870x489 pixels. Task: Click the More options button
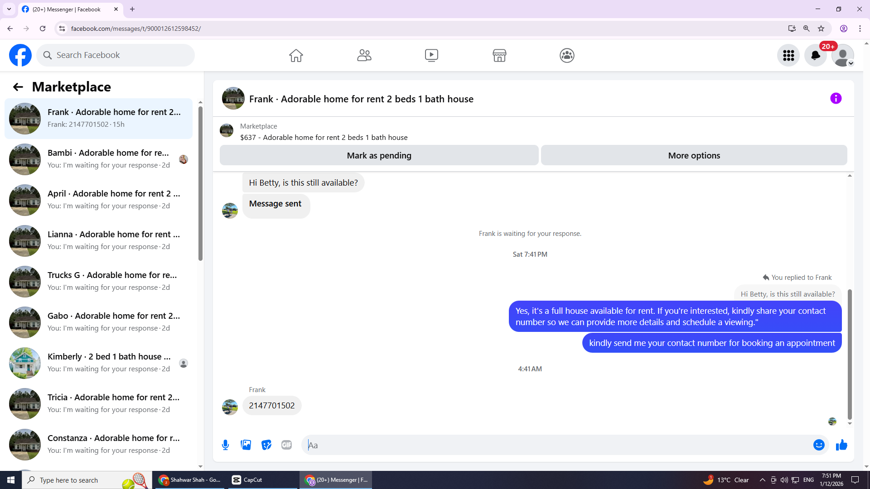tap(694, 155)
